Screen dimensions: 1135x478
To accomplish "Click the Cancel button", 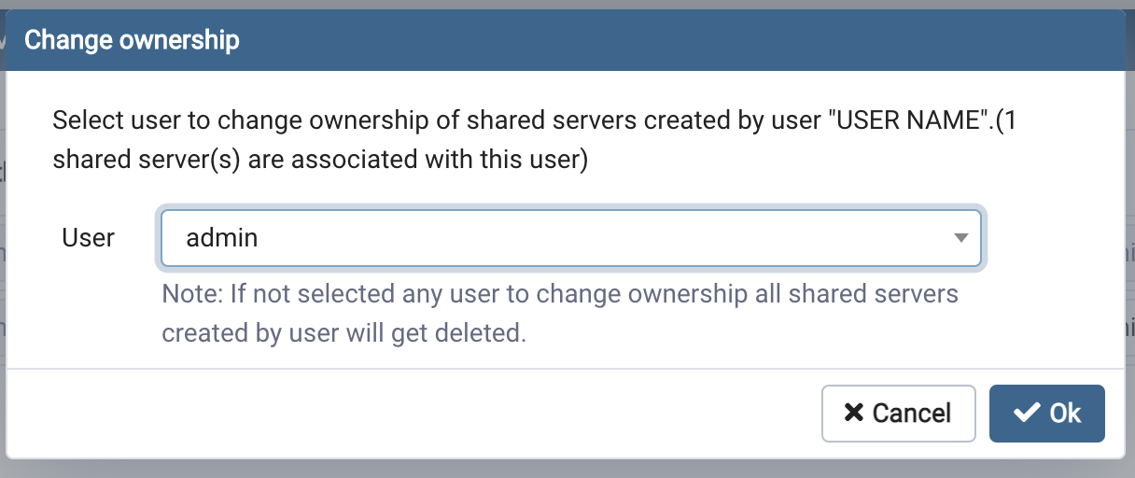I will 898,413.
